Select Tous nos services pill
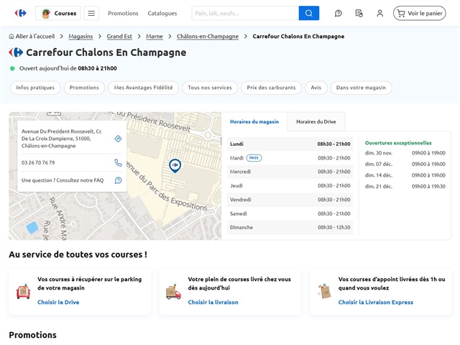This screenshot has width=460, height=345. 210,88
